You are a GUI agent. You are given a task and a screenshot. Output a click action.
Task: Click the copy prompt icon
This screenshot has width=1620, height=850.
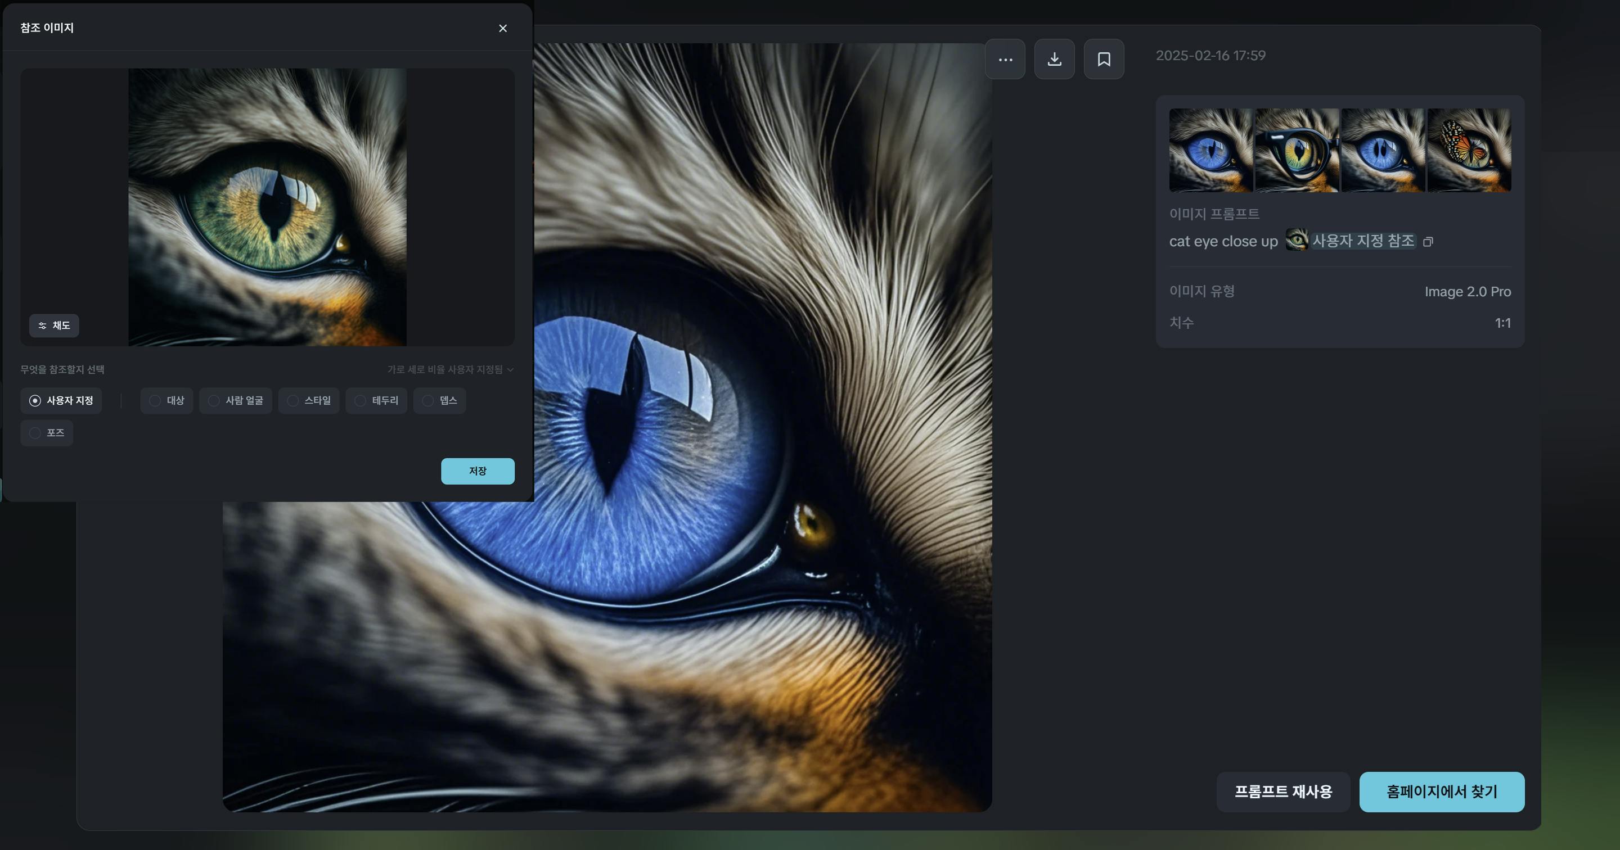pyautogui.click(x=1428, y=242)
